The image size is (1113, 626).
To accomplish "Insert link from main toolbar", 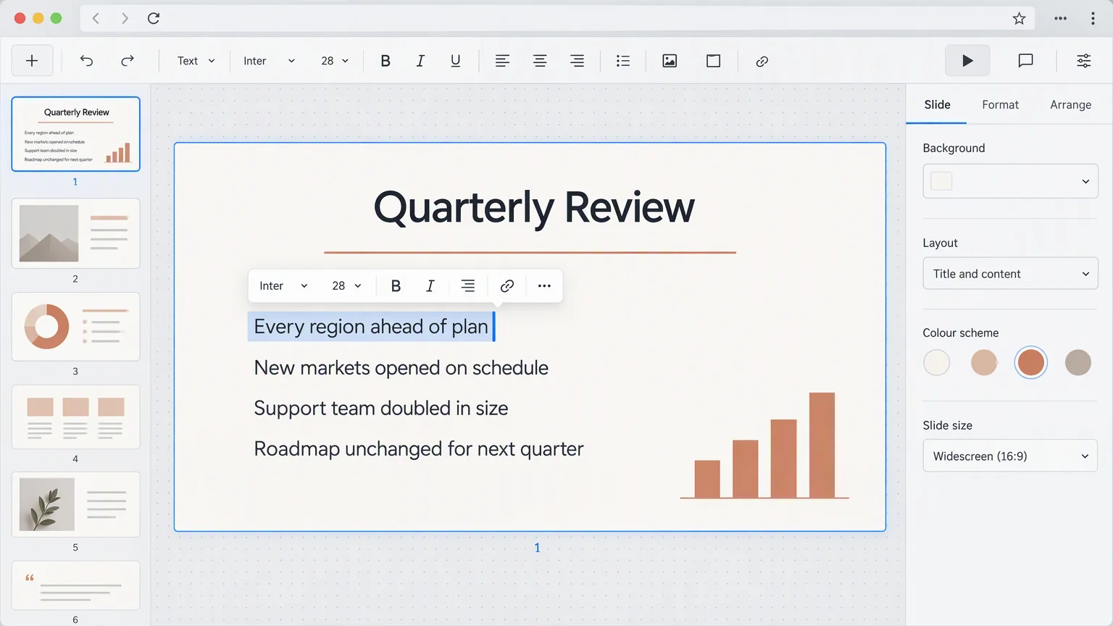I will pyautogui.click(x=762, y=61).
